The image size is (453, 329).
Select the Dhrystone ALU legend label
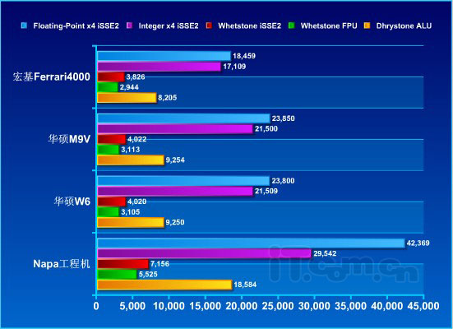(x=404, y=26)
